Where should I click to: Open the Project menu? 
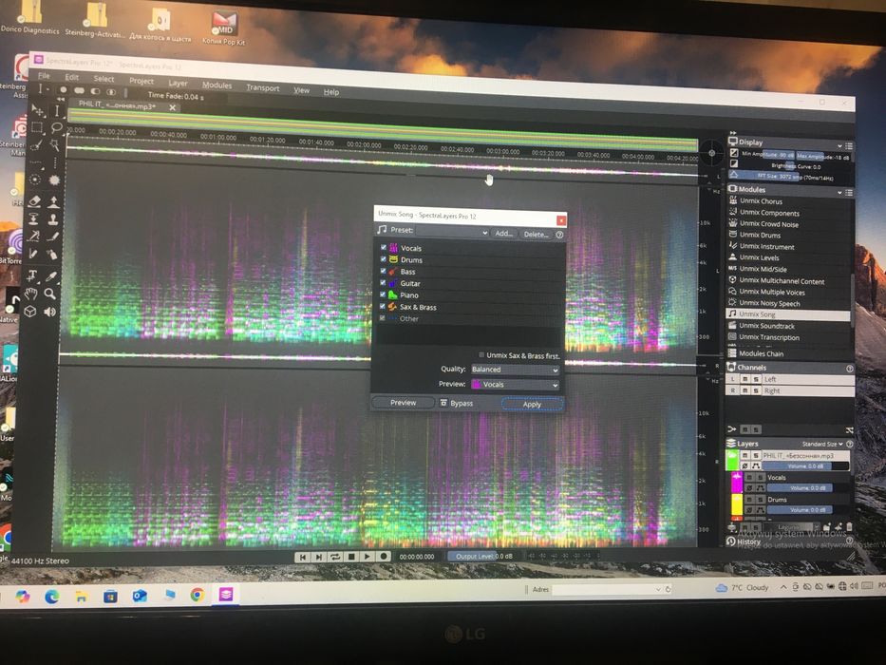tap(141, 81)
